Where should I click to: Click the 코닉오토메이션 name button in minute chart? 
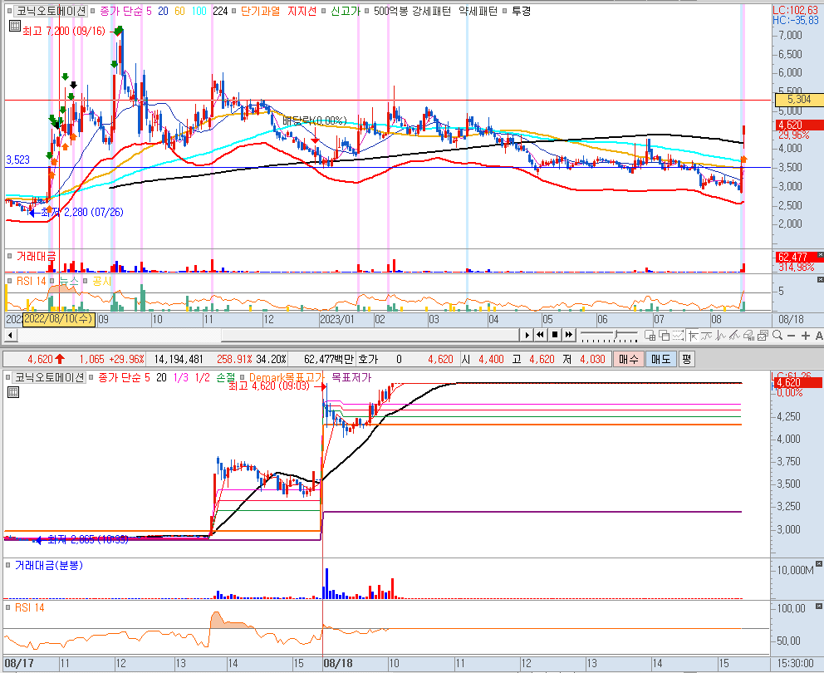tap(49, 377)
